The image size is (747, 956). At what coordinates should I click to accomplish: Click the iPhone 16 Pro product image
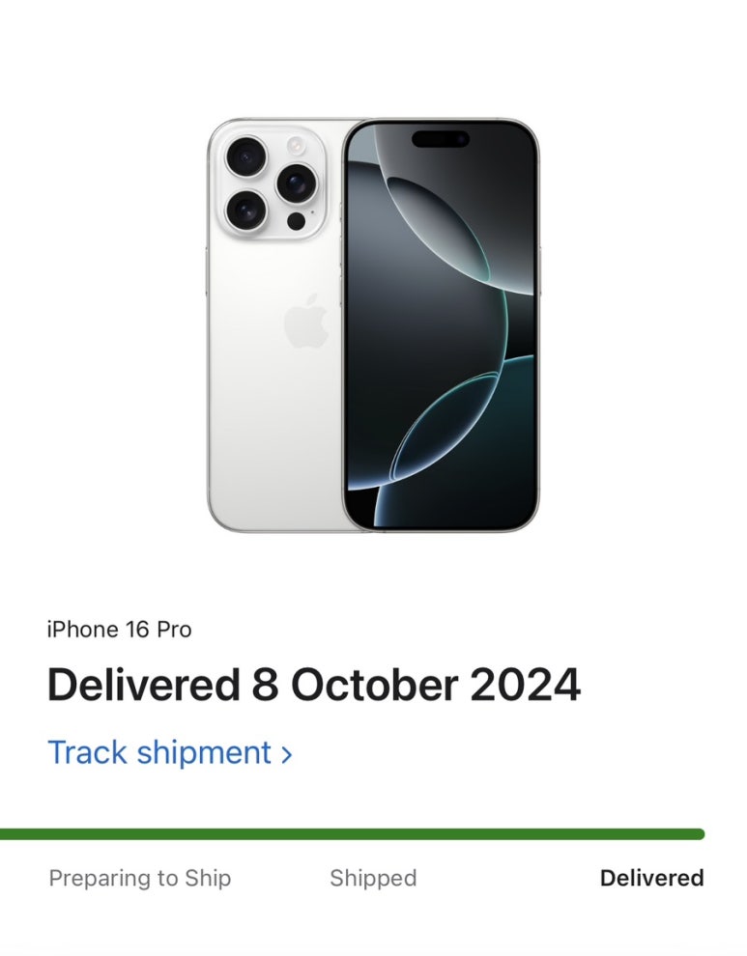[373, 325]
